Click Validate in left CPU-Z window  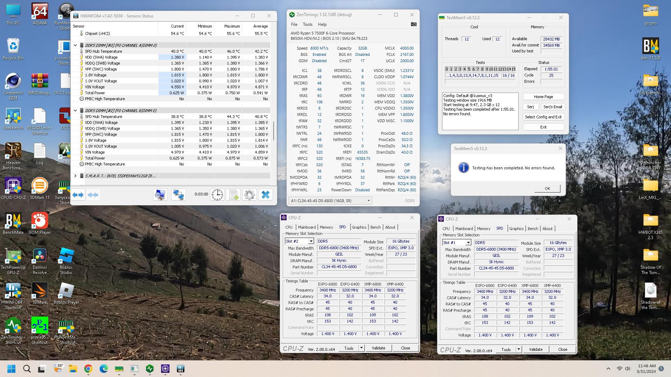378,348
